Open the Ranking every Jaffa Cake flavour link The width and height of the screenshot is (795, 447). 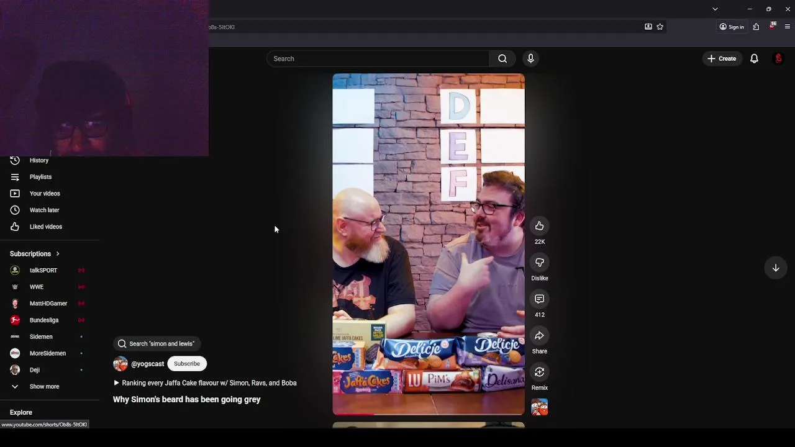205,383
